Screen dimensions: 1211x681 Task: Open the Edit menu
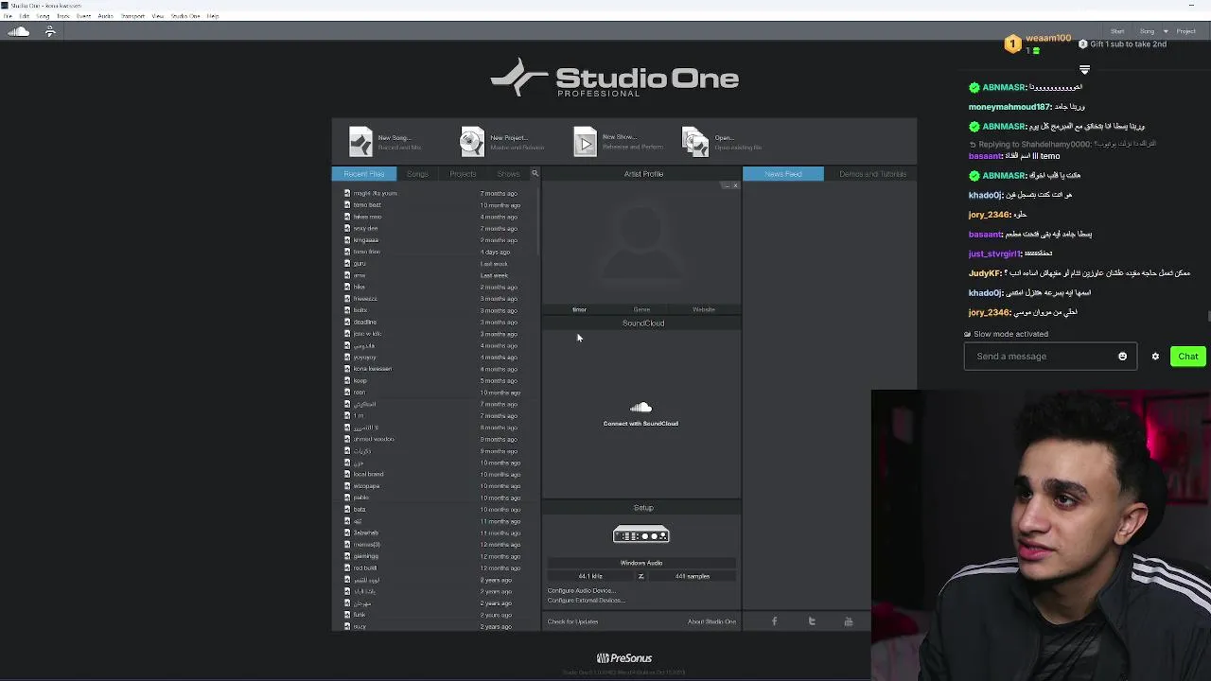tap(24, 16)
